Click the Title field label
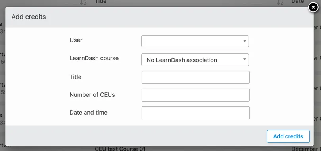Image resolution: width=321 pixels, height=151 pixels. (x=75, y=77)
